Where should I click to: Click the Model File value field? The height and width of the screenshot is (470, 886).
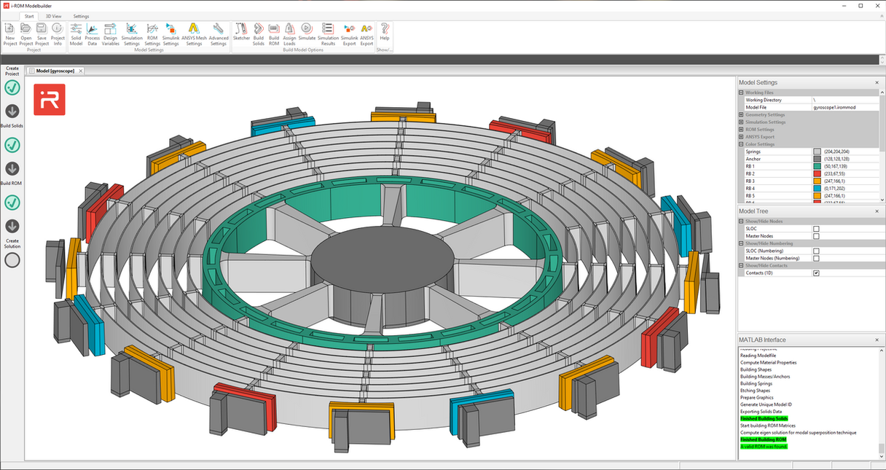tap(846, 107)
